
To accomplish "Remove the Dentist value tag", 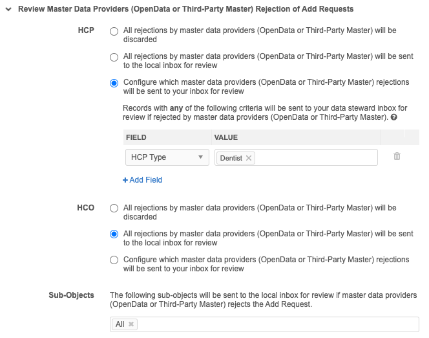I will (249, 158).
